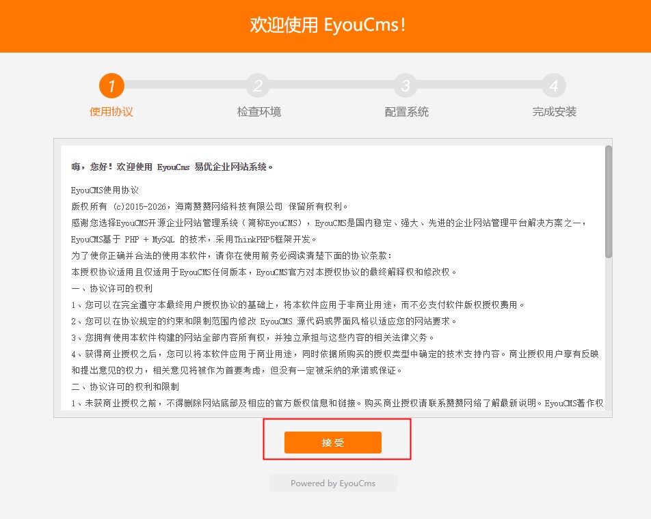Click the 检查环境 step label

(x=258, y=111)
